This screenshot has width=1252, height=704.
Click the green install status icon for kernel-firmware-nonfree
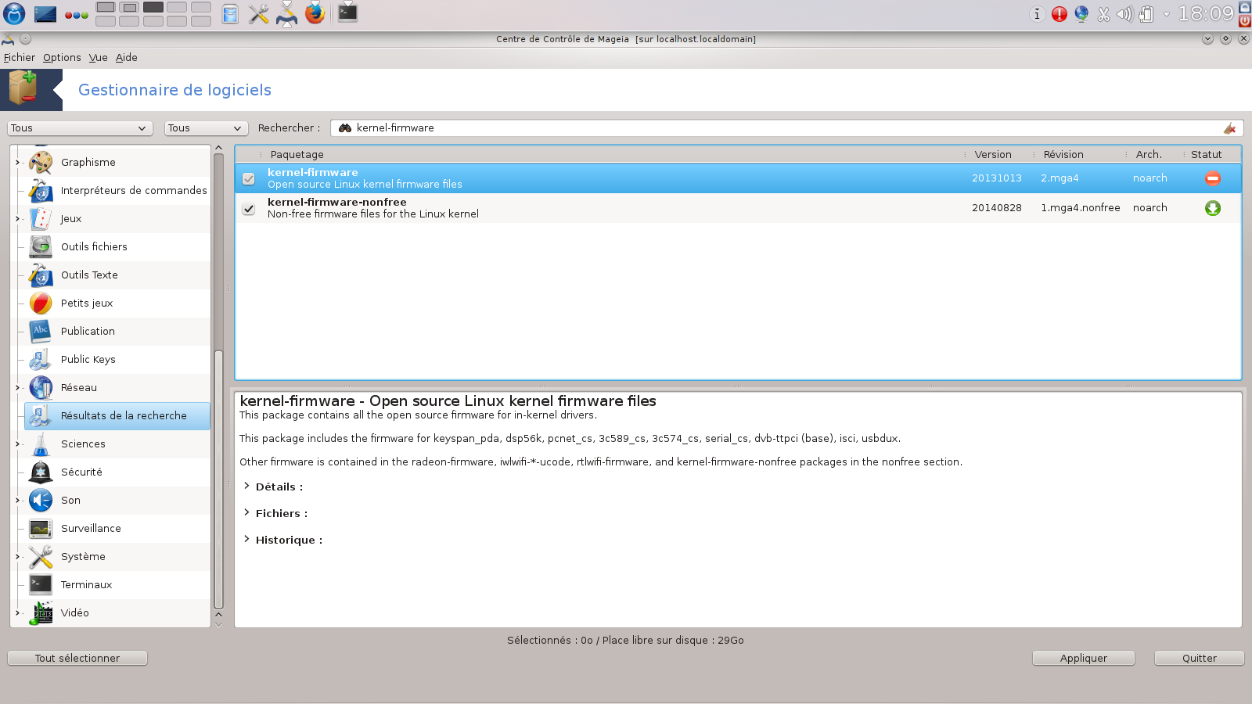(x=1213, y=208)
